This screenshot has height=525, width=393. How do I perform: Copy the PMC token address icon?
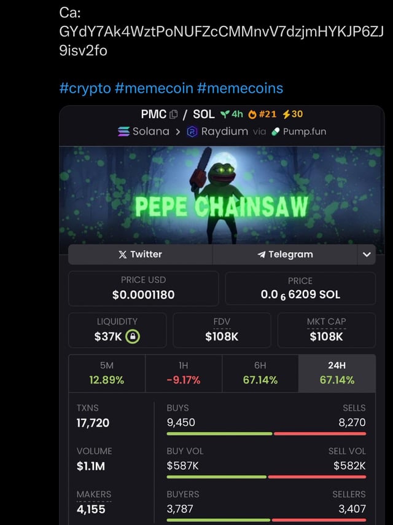174,114
